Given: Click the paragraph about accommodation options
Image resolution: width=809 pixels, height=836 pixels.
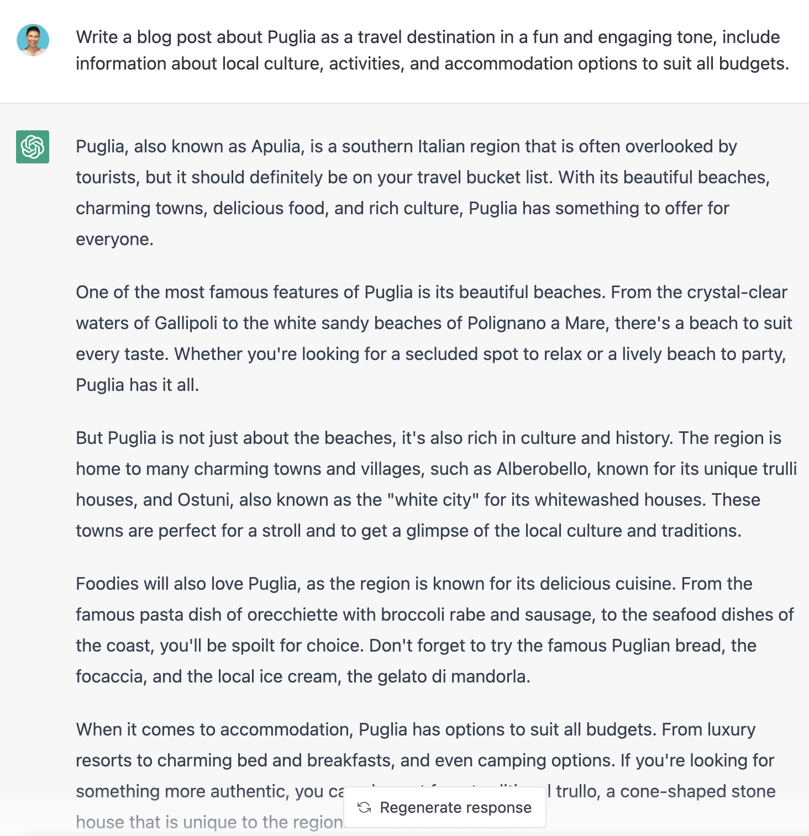Looking at the screenshot, I should click(x=425, y=760).
